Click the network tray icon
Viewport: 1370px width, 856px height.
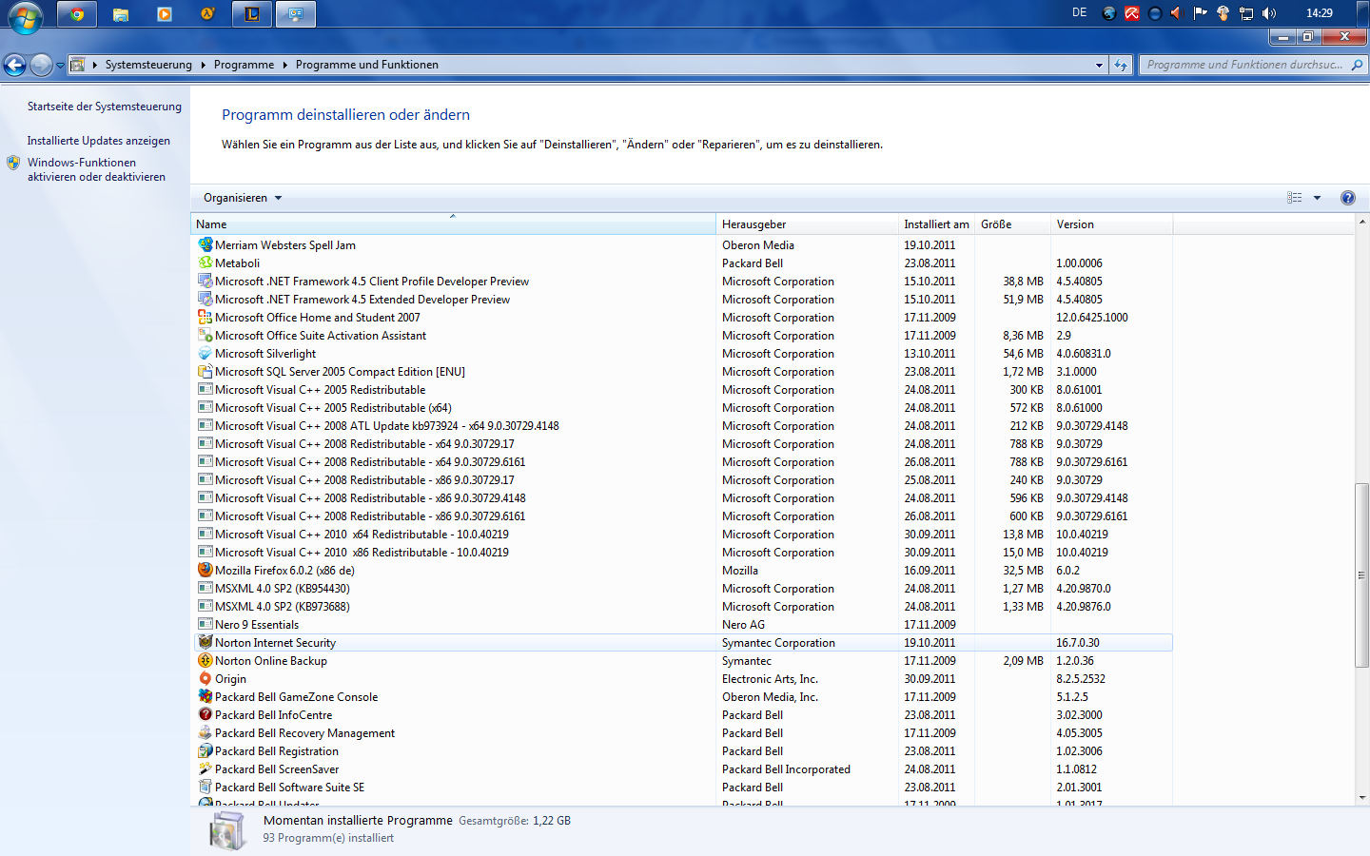pyautogui.click(x=1245, y=13)
